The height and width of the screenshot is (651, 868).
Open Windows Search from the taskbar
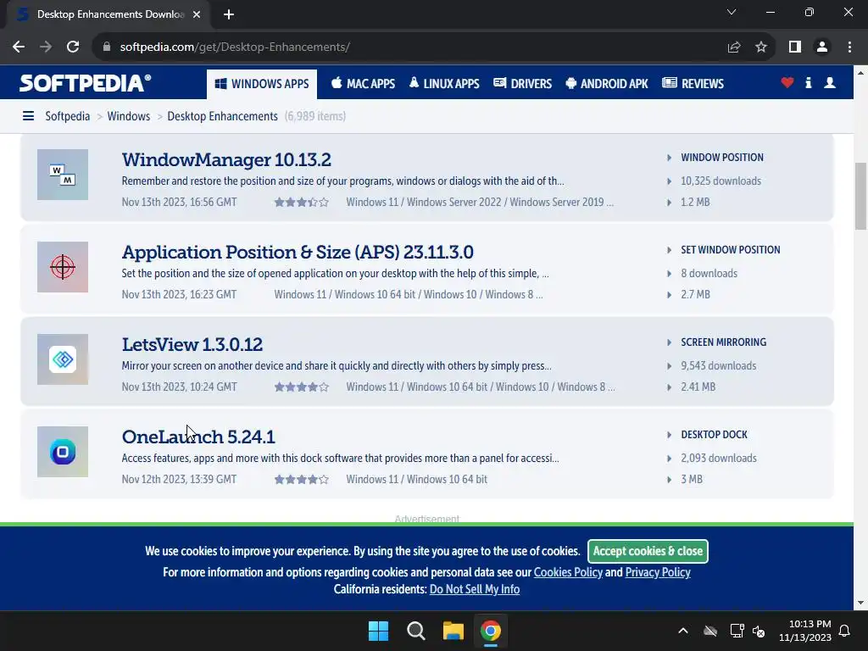coord(415,631)
